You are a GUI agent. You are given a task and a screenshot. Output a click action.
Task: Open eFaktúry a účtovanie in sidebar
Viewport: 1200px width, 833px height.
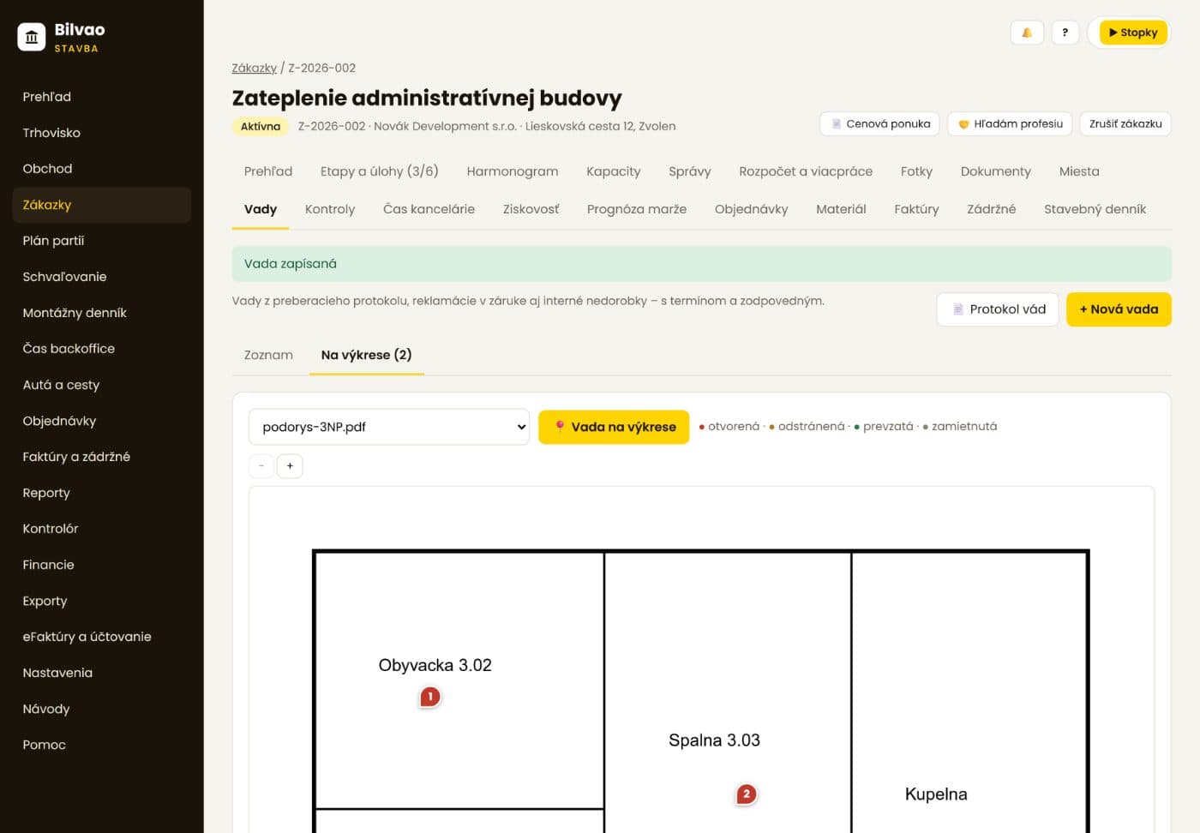point(101,637)
